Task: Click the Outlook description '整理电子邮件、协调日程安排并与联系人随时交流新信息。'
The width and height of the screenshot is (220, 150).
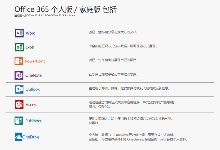Action: click(130, 88)
